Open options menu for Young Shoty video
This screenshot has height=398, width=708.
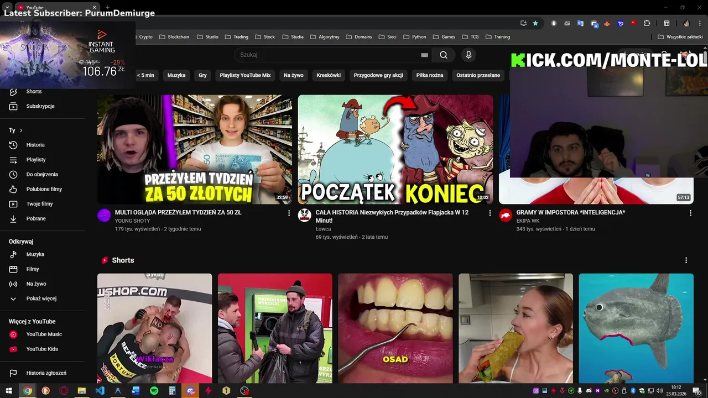point(289,213)
